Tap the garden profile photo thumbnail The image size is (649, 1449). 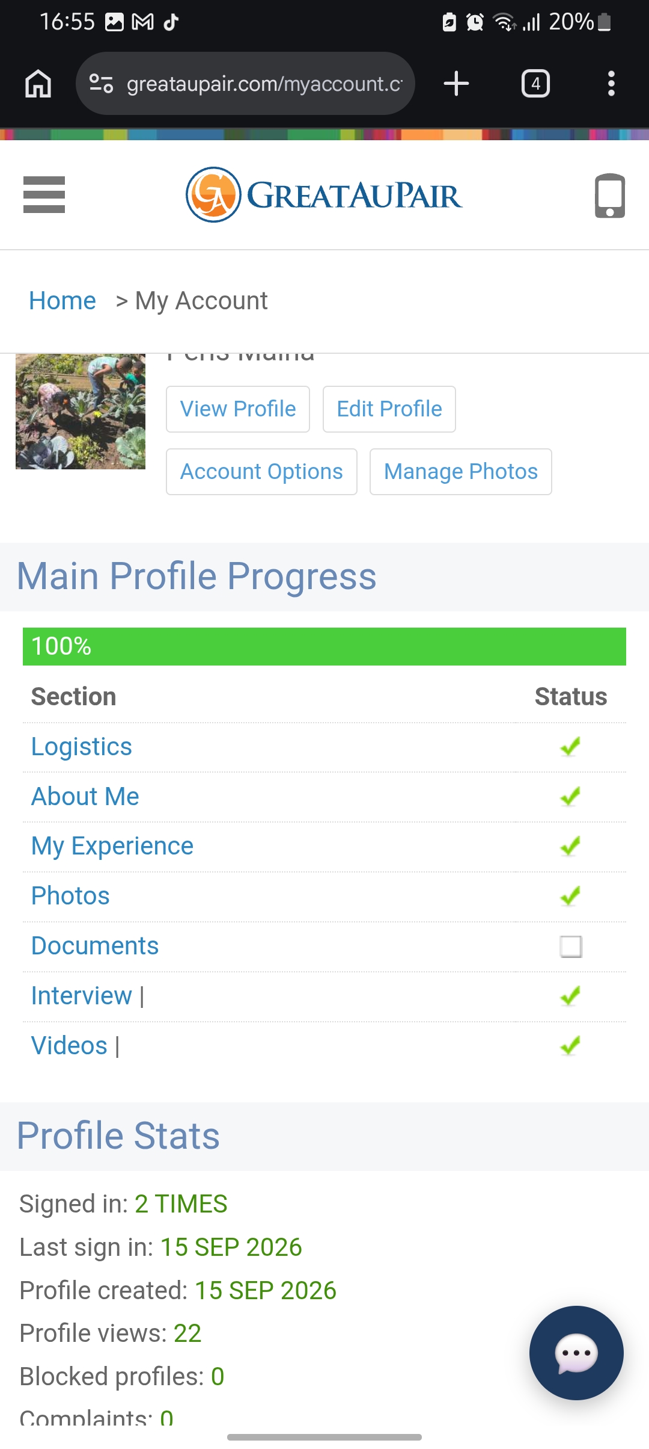[81, 412]
